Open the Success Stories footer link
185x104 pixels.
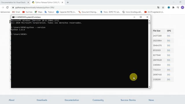(128, 100)
